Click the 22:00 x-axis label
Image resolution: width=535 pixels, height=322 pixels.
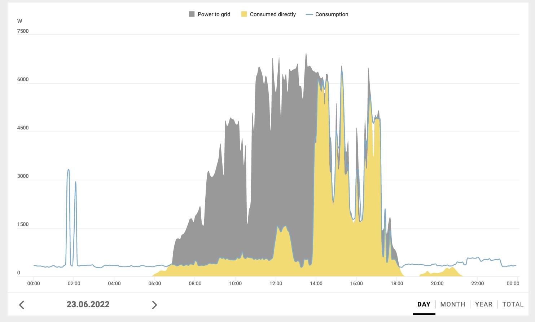pos(477,284)
